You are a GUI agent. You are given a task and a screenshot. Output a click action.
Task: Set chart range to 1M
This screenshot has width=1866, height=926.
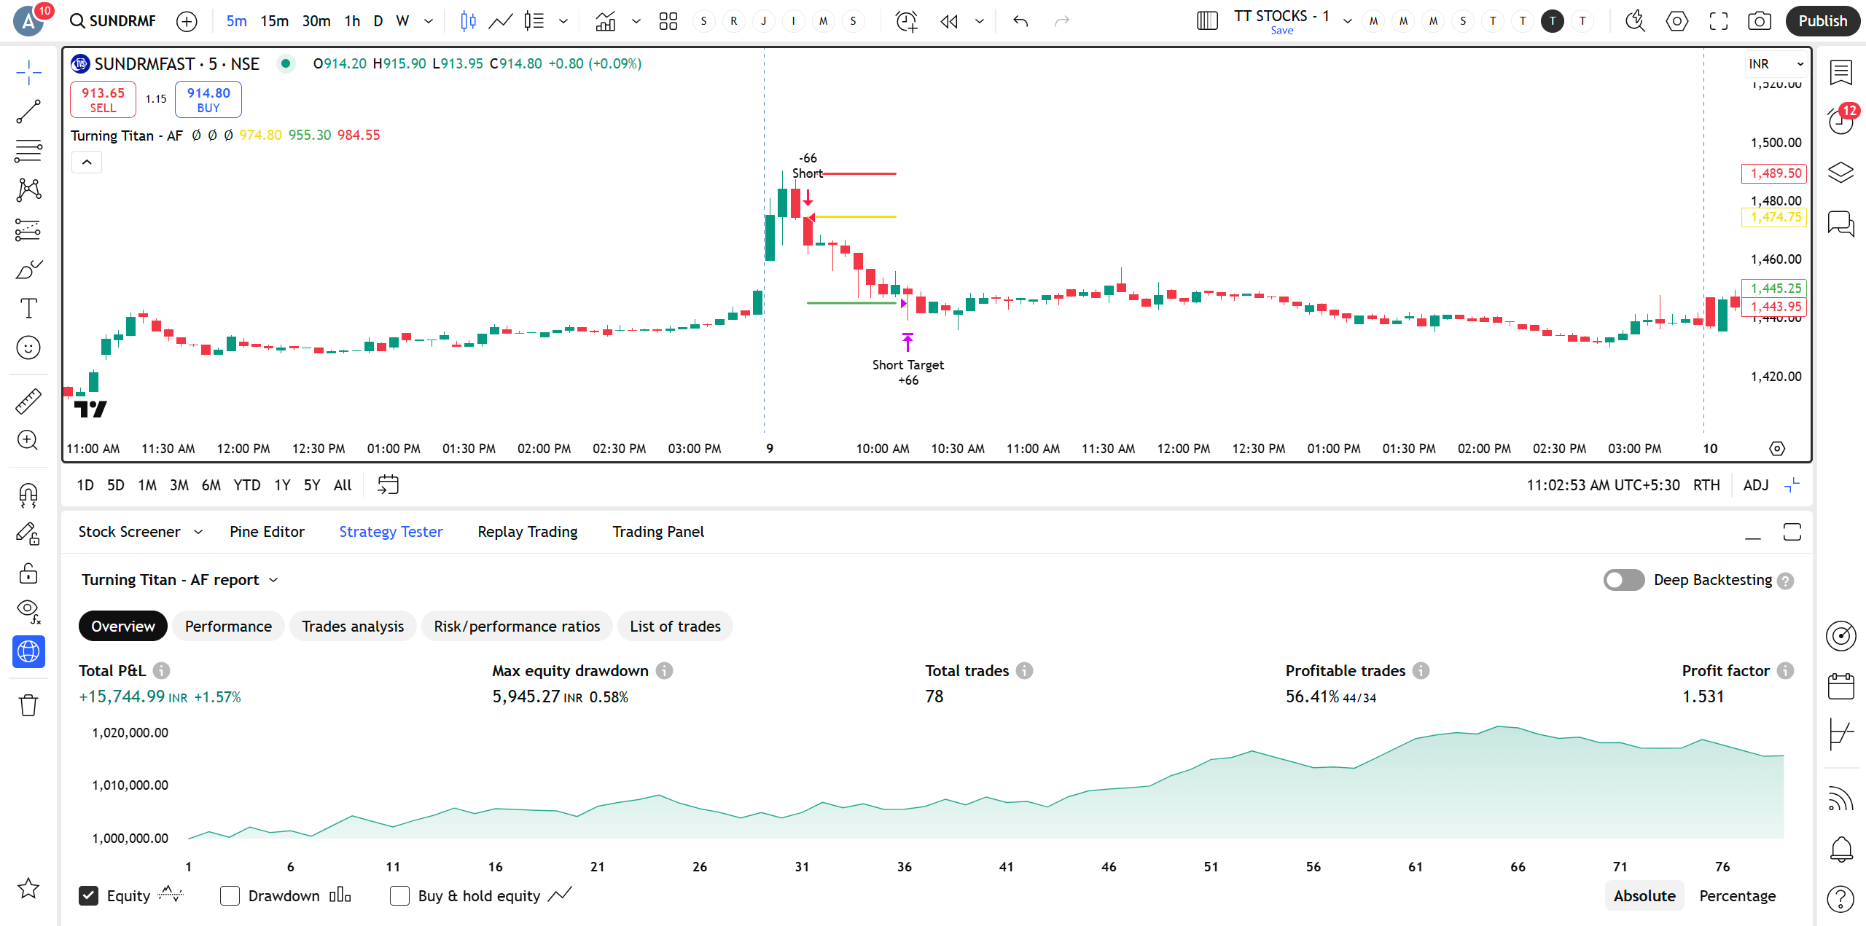[x=147, y=485]
